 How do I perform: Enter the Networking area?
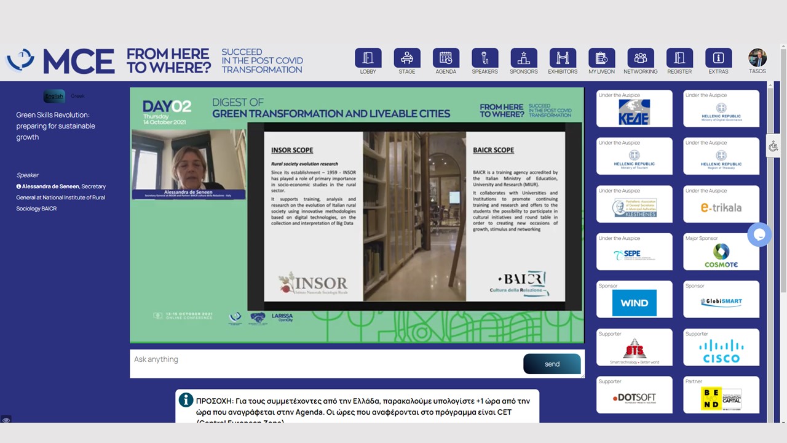640,58
